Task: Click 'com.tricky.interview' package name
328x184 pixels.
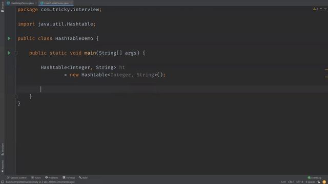Action: tap(70, 10)
